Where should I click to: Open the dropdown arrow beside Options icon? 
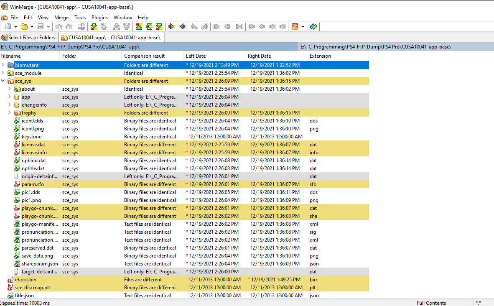tap(303, 27)
